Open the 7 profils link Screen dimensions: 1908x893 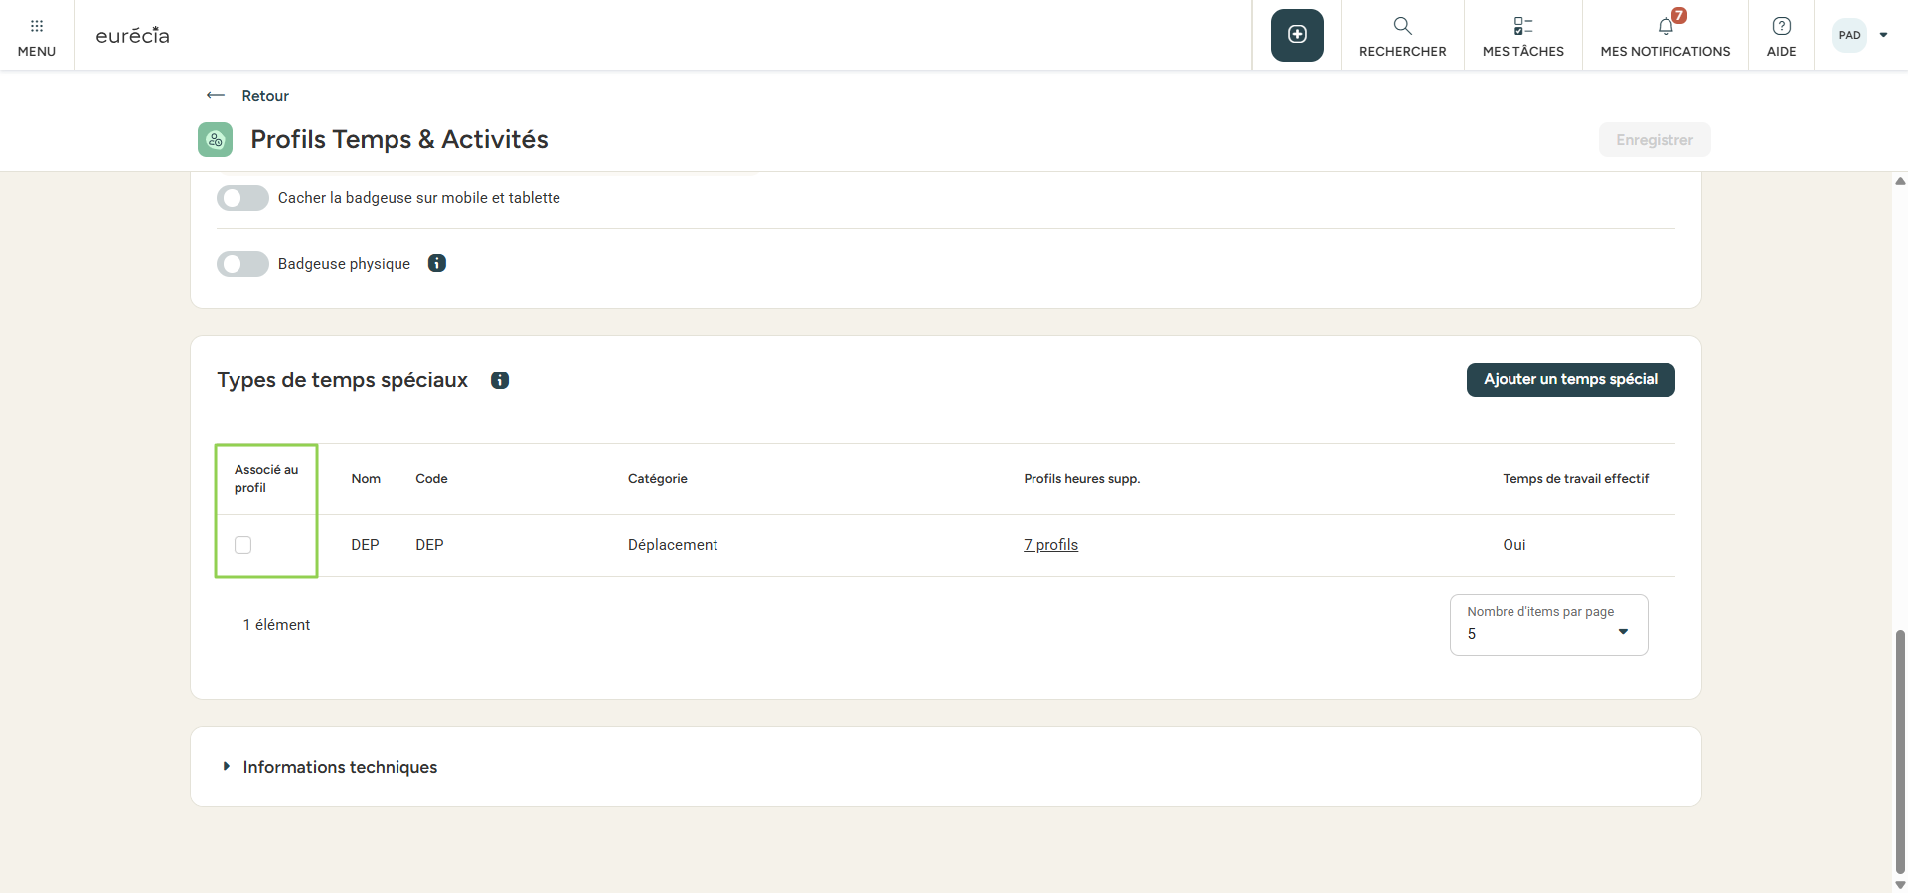click(1050, 545)
